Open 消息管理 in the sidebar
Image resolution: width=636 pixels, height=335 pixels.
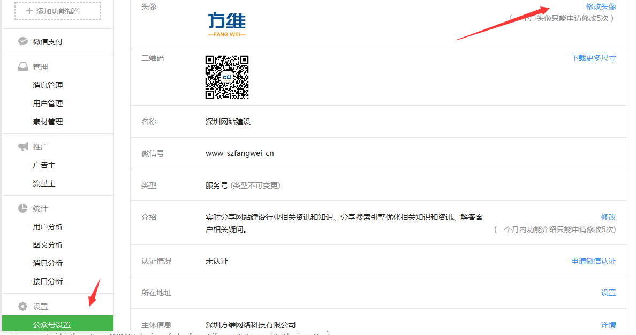click(48, 85)
